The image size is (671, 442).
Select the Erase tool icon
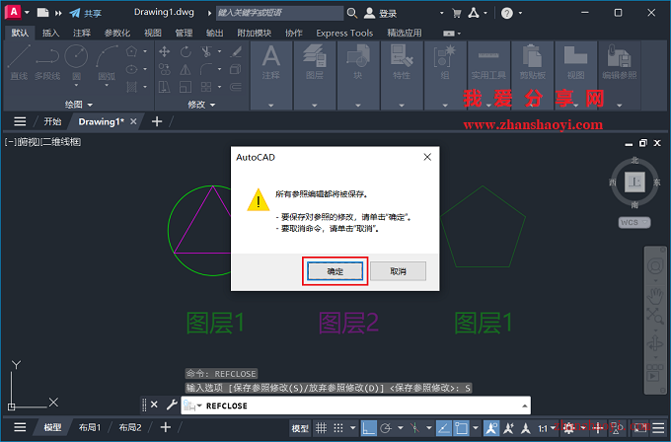(236, 51)
